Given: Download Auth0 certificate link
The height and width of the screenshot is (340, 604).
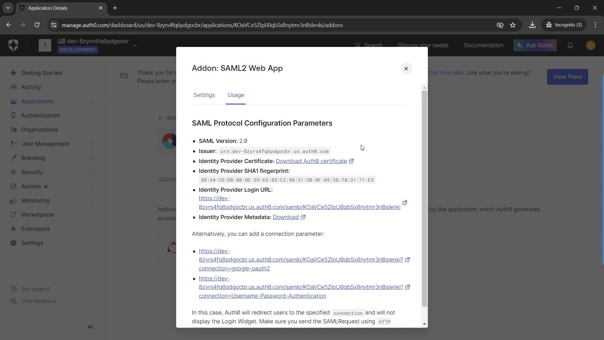Looking at the screenshot, I should coord(311,161).
